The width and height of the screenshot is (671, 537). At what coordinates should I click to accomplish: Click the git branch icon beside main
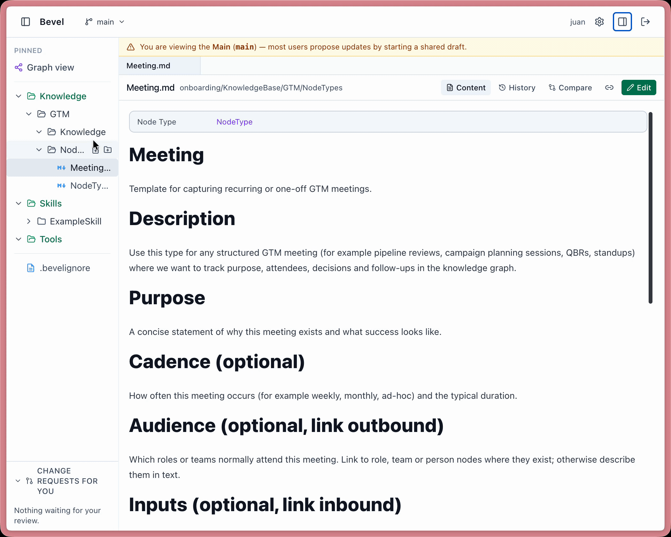coord(89,22)
